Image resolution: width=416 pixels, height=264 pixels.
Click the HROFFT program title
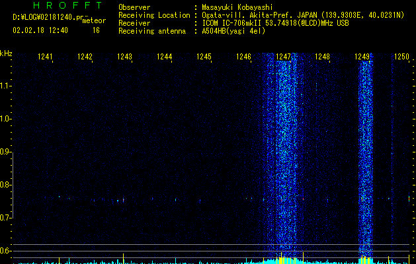pos(68,5)
